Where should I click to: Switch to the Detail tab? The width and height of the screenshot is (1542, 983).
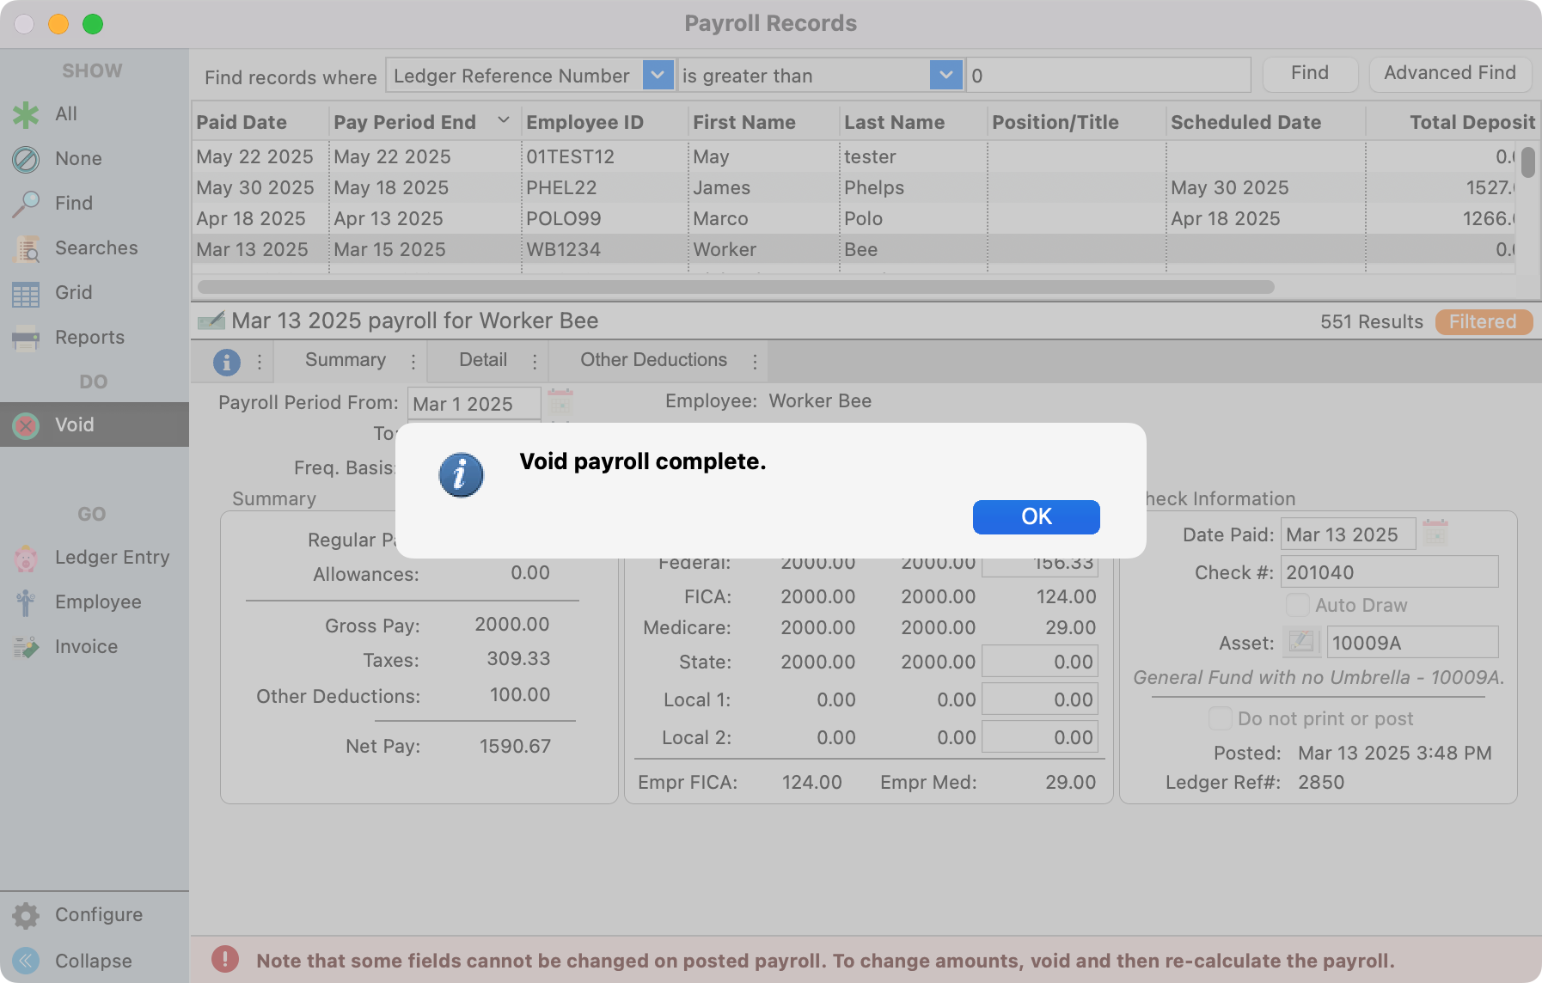[482, 360]
